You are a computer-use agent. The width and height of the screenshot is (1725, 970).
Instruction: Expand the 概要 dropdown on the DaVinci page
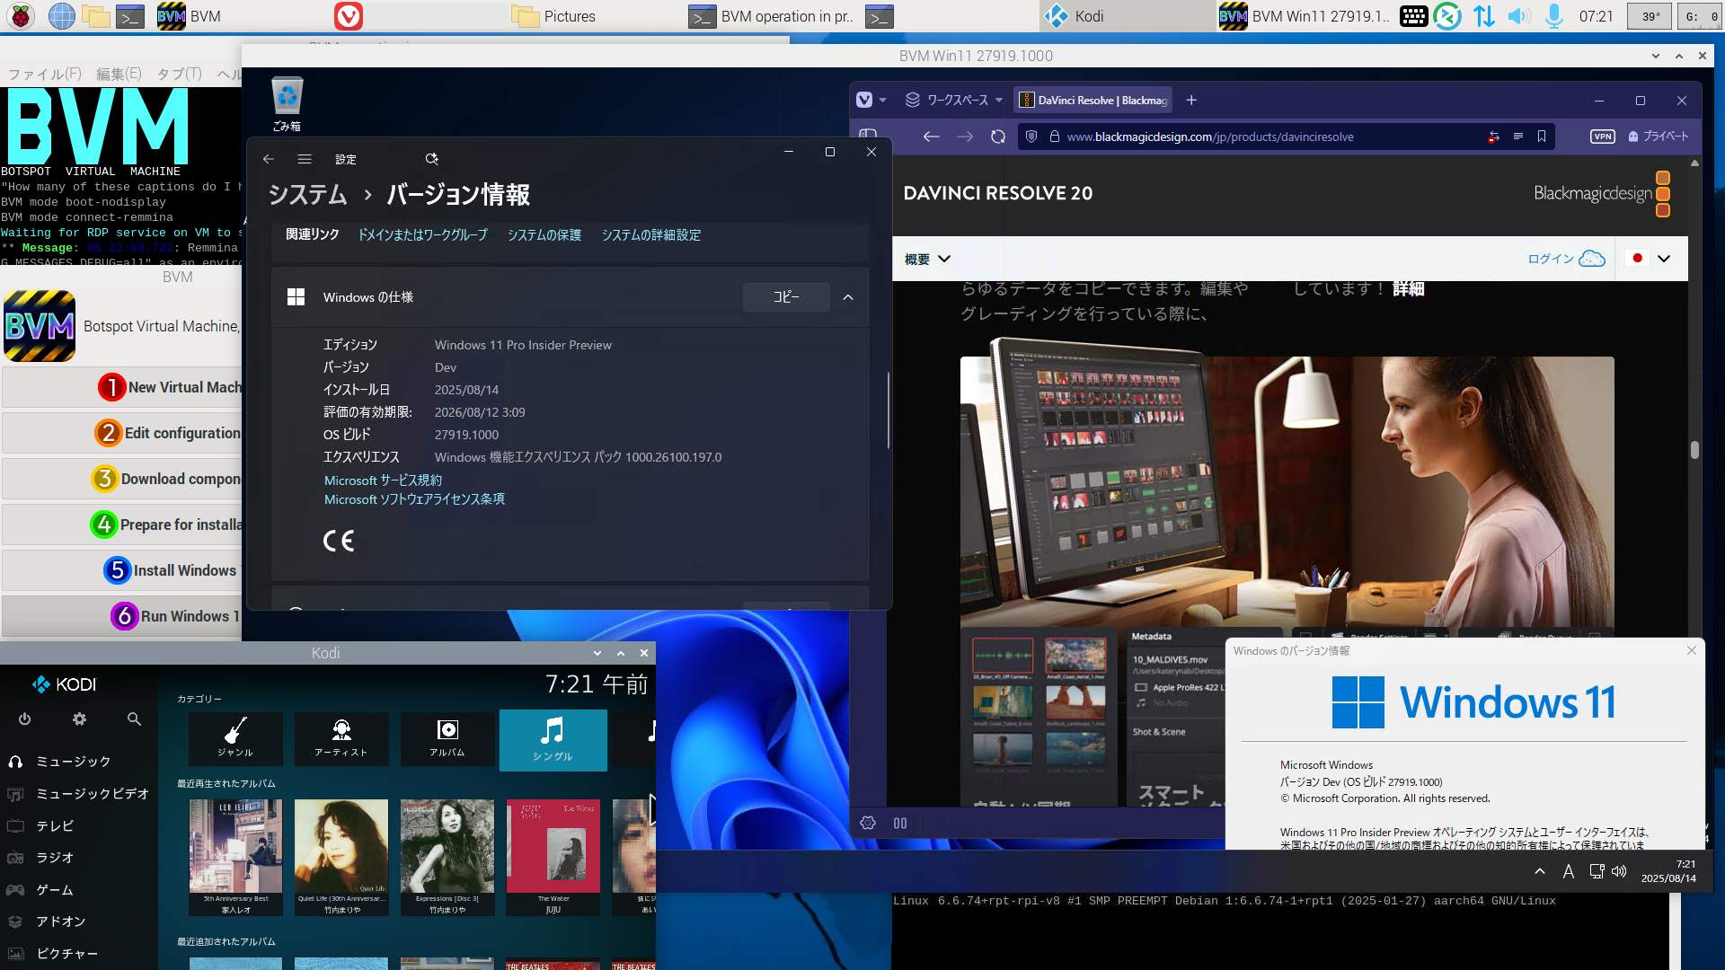(927, 259)
